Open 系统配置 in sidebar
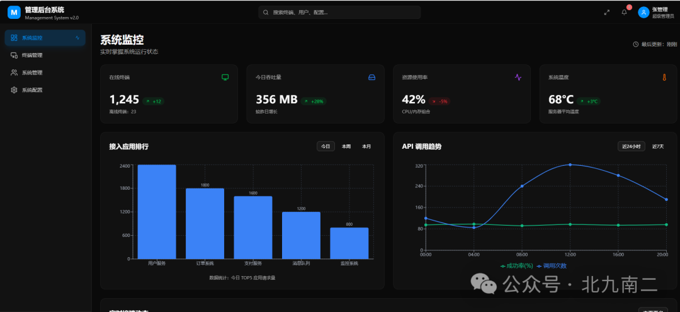This screenshot has width=680, height=312. coord(45,90)
